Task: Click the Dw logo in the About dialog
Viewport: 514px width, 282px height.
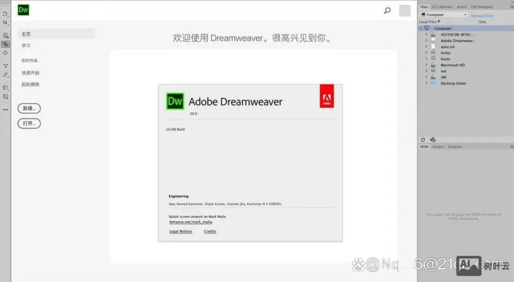Action: [x=175, y=101]
